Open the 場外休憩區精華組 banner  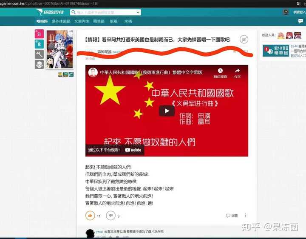[276, 51]
